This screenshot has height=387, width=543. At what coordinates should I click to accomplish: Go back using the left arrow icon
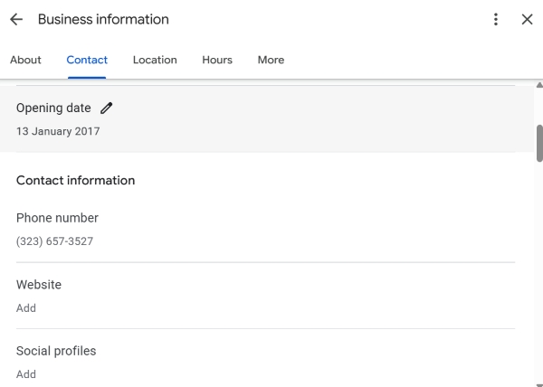coord(16,19)
